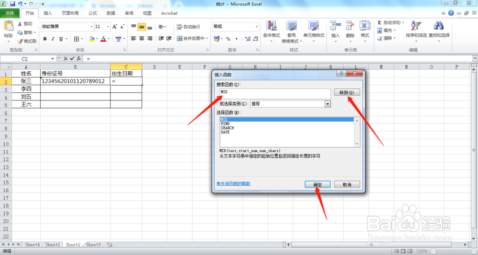Open the Clear (清除) dropdown
The width and height of the screenshot is (478, 255).
pyautogui.click(x=386, y=38)
